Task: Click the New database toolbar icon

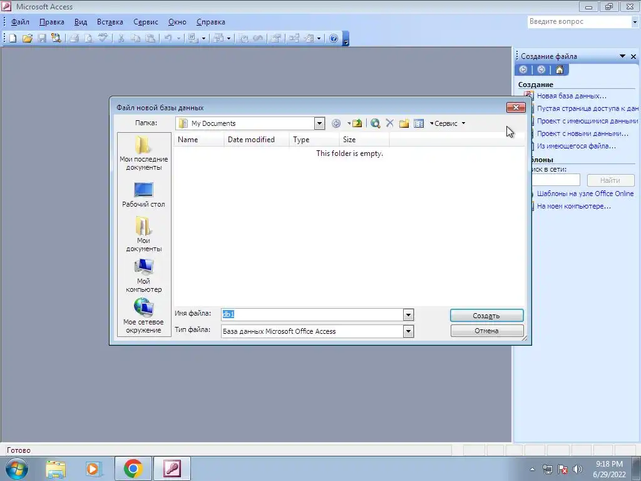Action: tap(13, 38)
